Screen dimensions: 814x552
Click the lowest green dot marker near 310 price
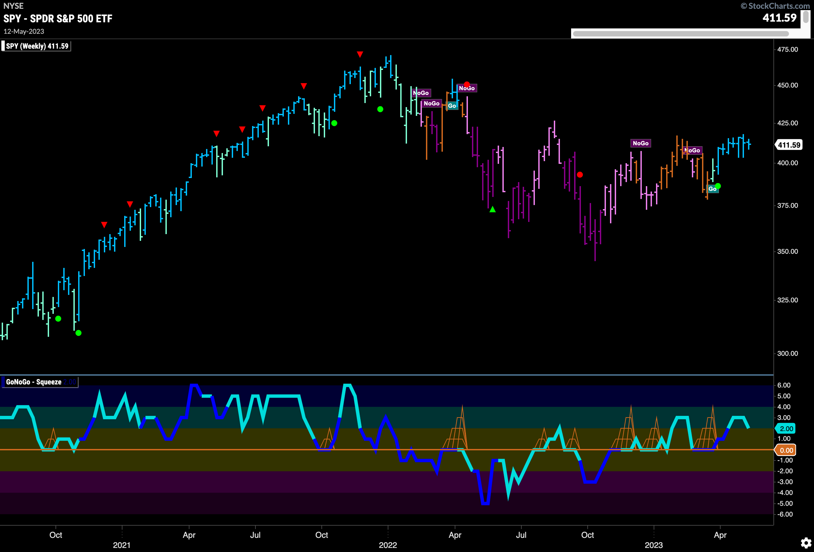[x=78, y=333]
